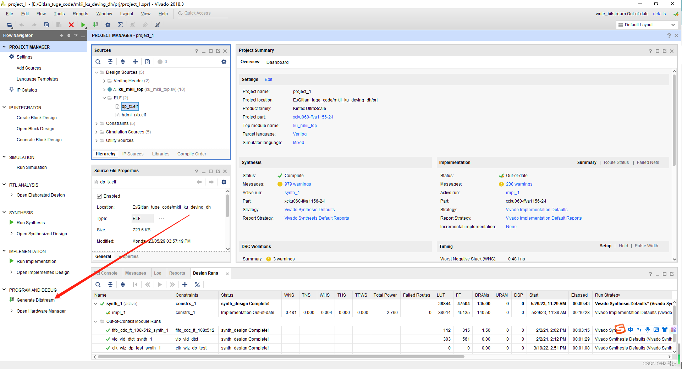Image resolution: width=682 pixels, height=369 pixels.
Task: Search in the Sources panel
Action: click(x=98, y=62)
